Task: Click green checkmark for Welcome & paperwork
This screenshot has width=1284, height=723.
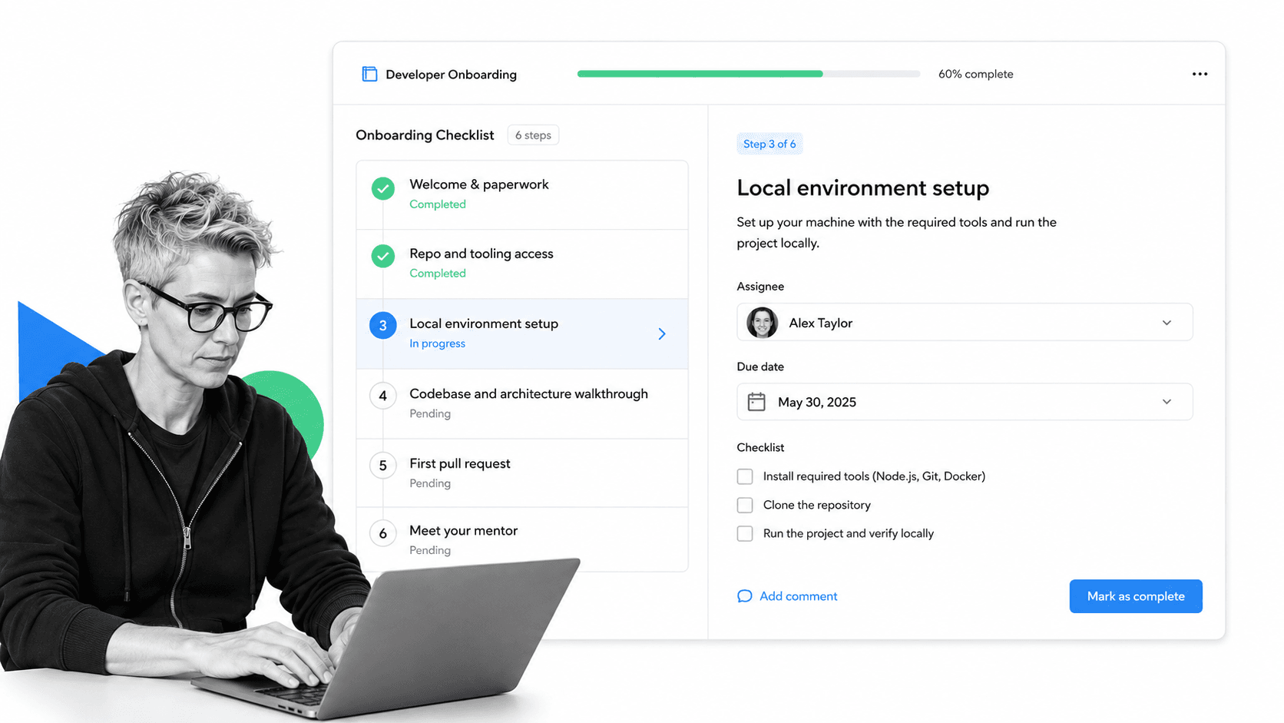Action: point(383,188)
